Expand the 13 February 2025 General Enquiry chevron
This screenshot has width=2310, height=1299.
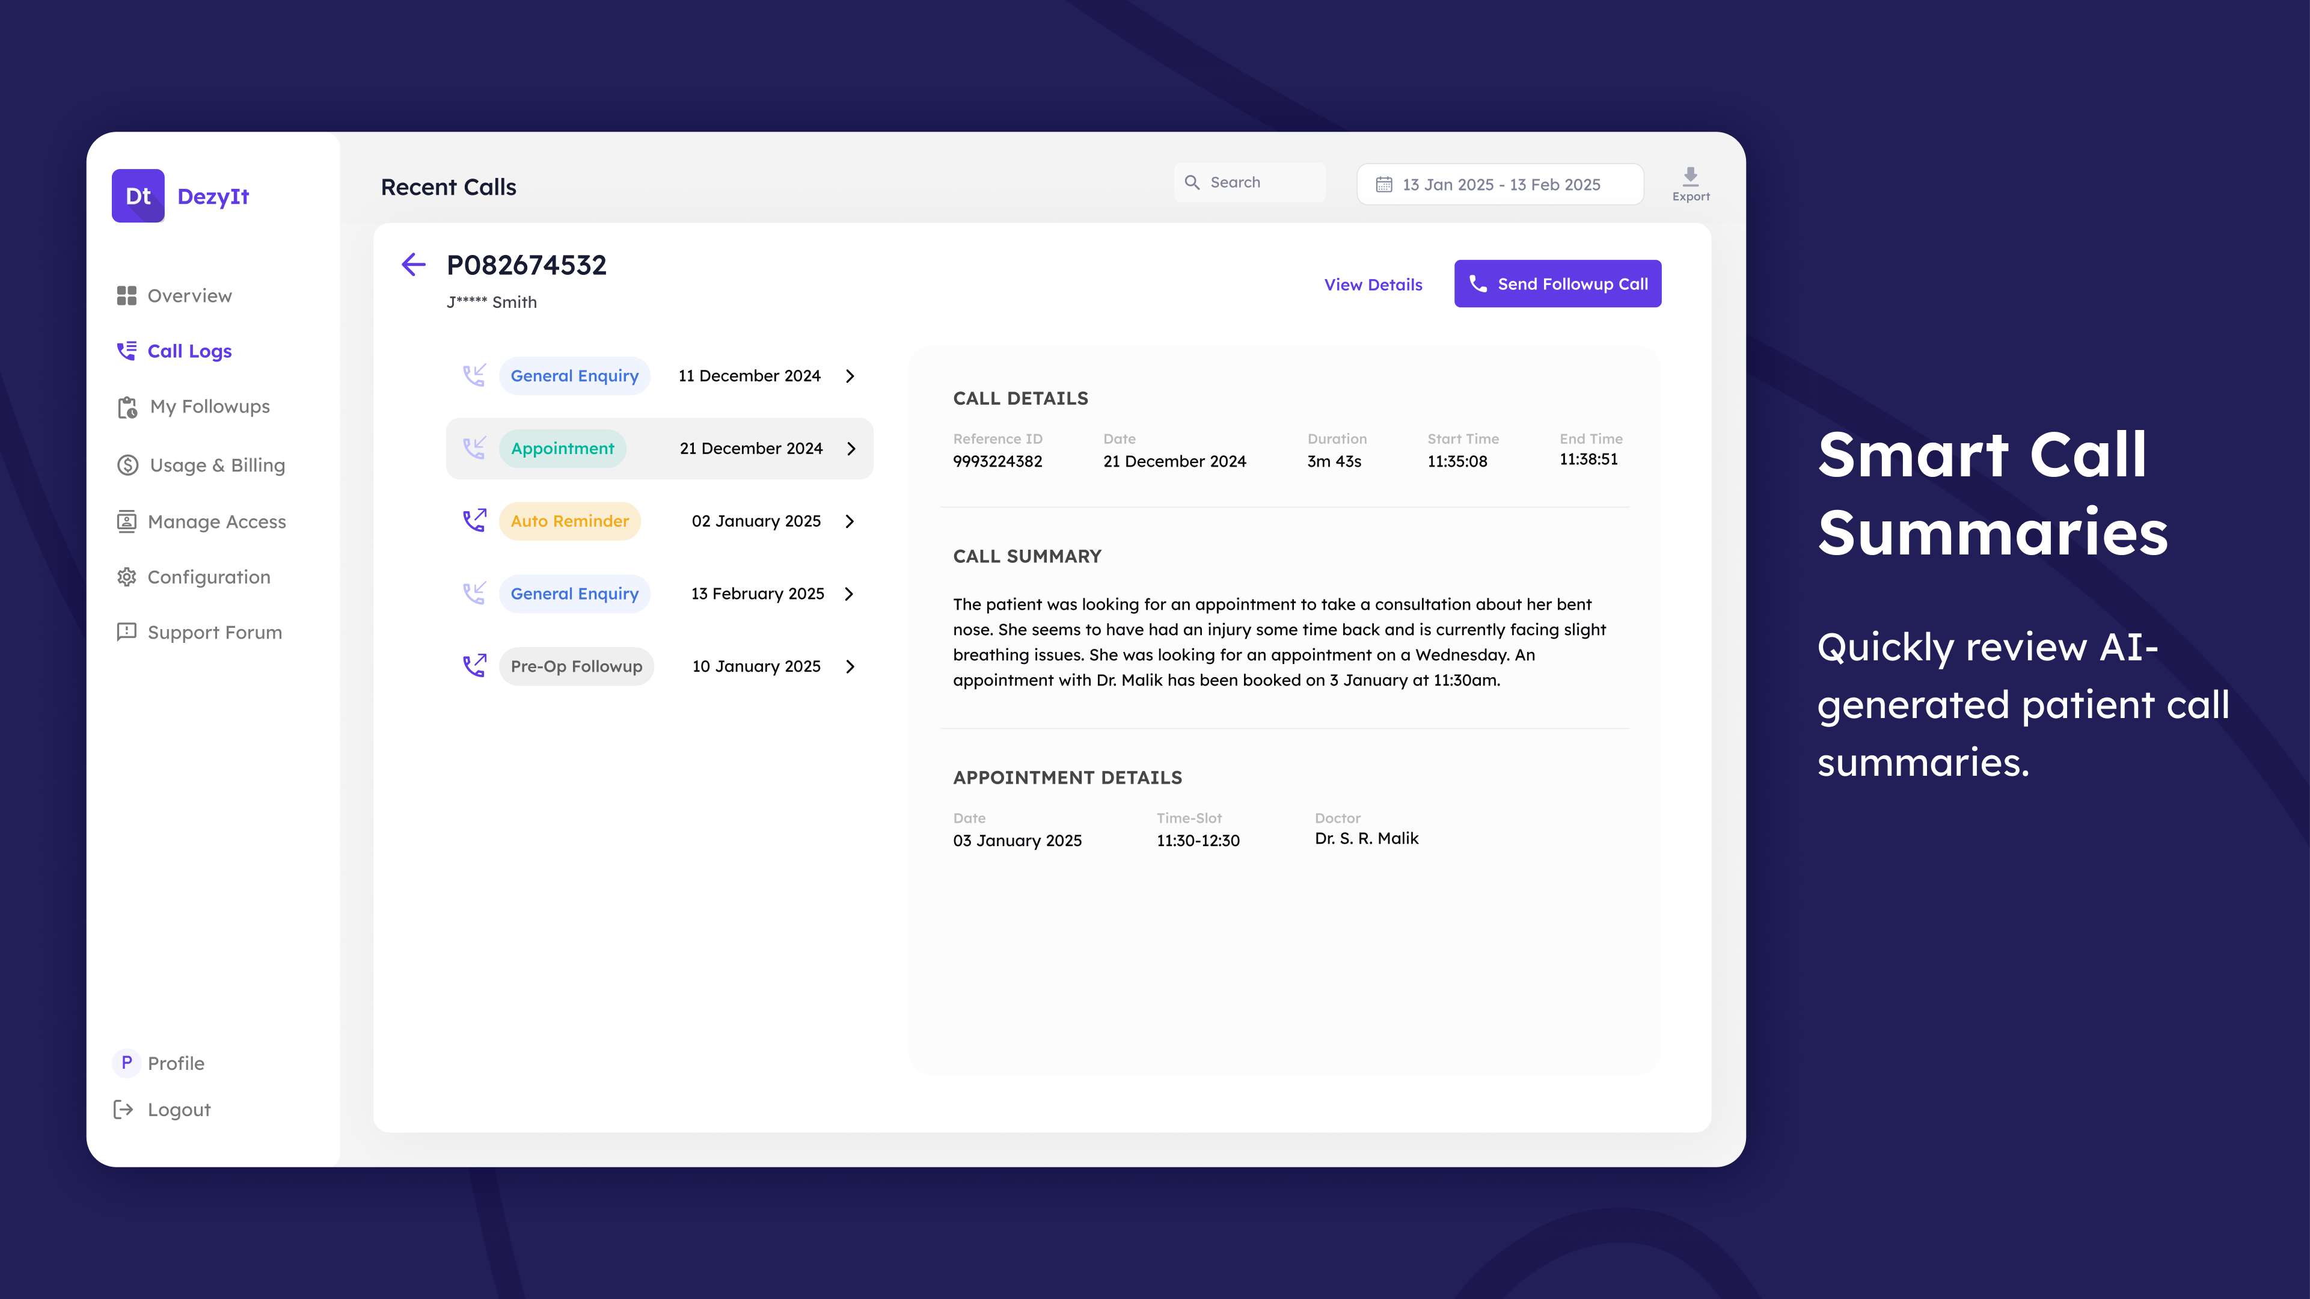(x=850, y=594)
